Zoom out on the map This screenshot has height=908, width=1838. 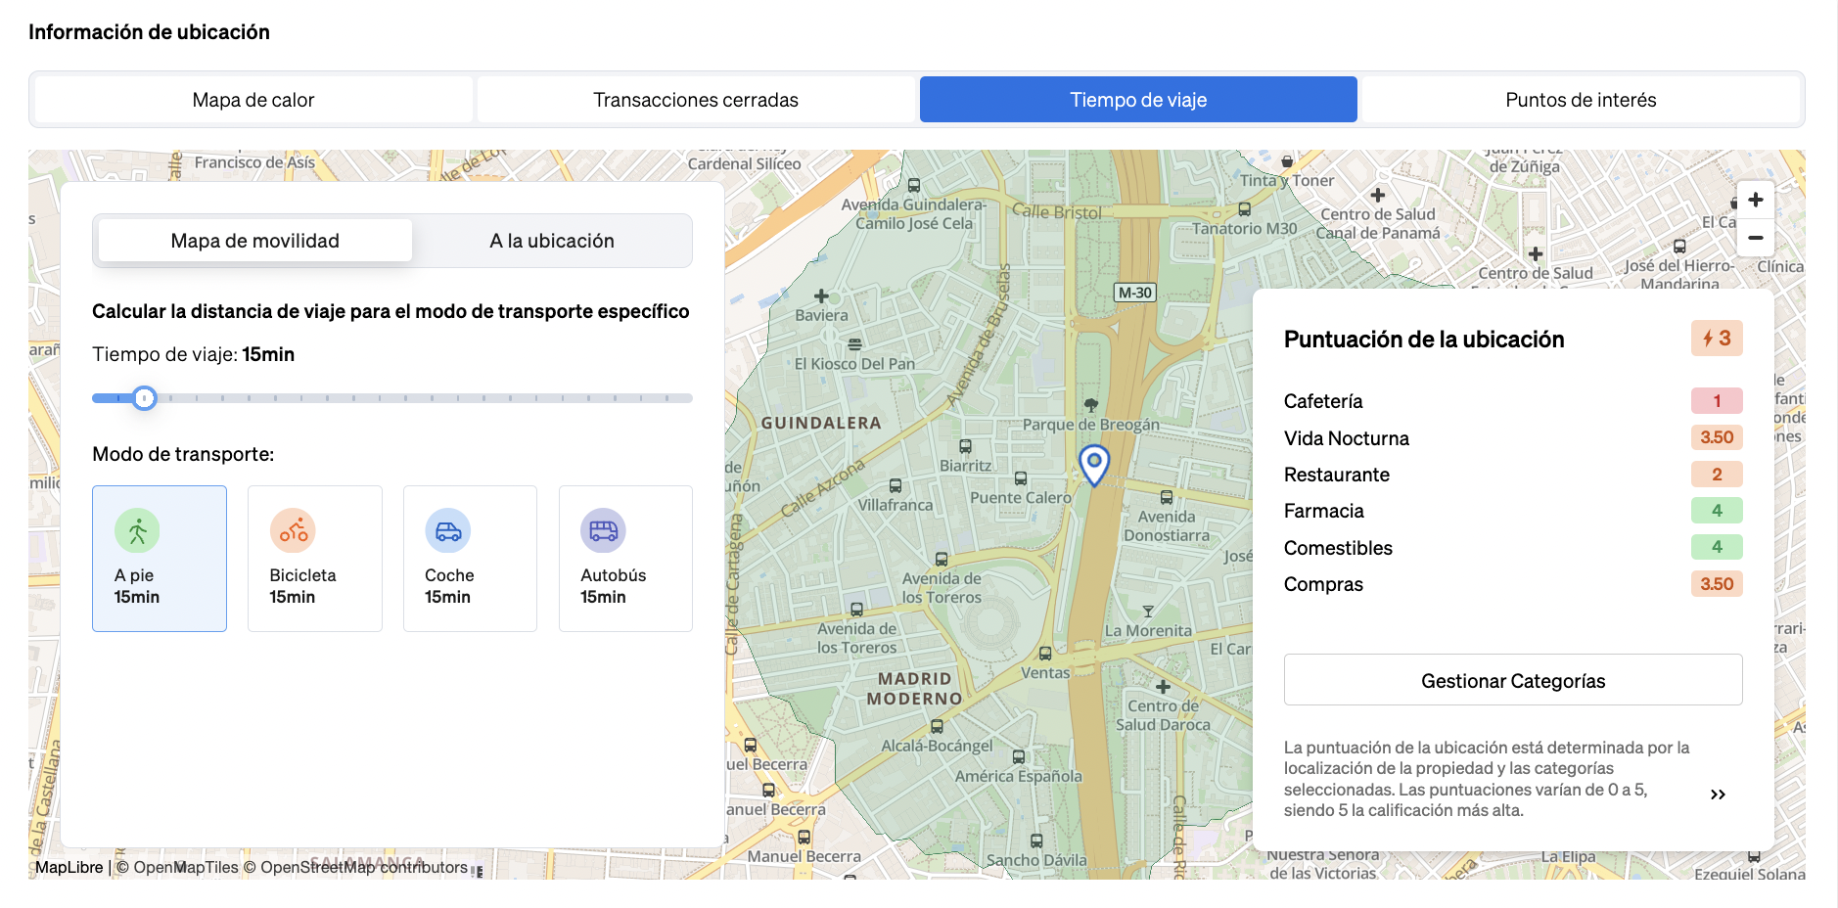[1756, 238]
